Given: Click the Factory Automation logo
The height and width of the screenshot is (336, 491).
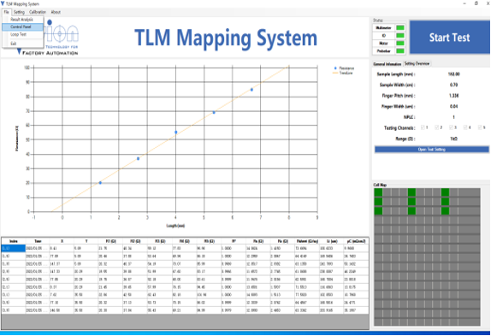Looking at the screenshot, I should pyautogui.click(x=48, y=38).
